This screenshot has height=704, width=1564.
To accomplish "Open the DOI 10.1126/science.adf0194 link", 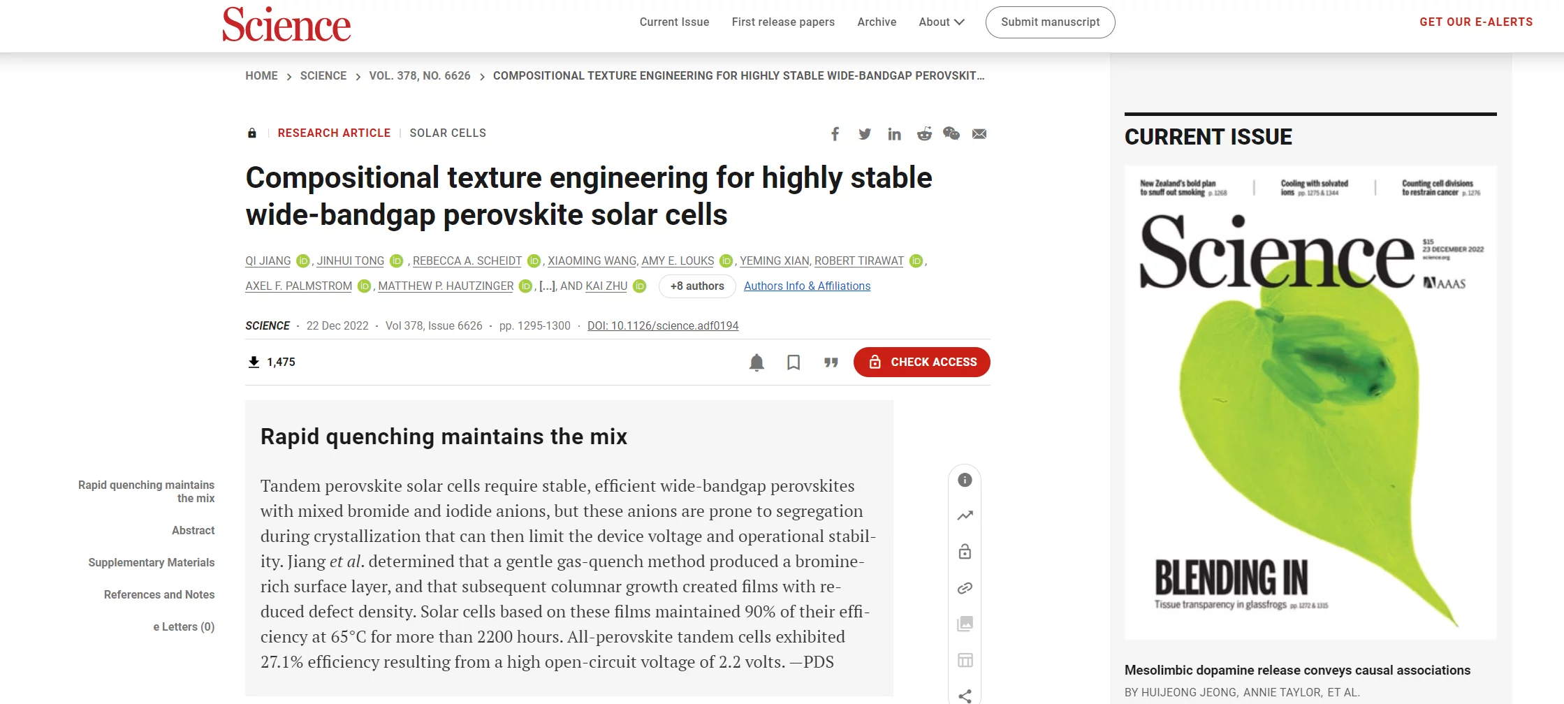I will pos(663,325).
